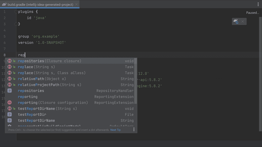Open the Next Tip link
Screen dimensions: 262x147
coord(115,130)
